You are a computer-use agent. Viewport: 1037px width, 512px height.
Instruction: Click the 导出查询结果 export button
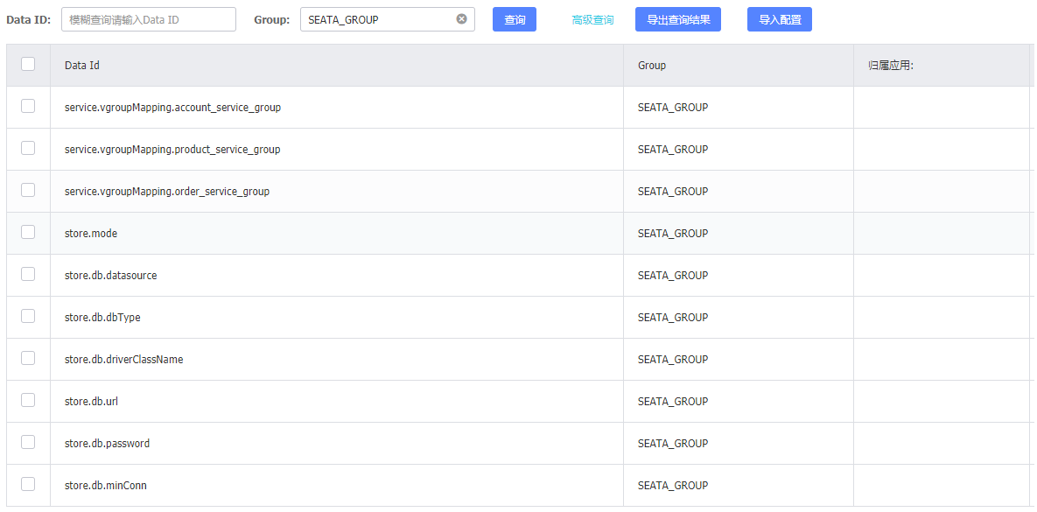coord(678,20)
